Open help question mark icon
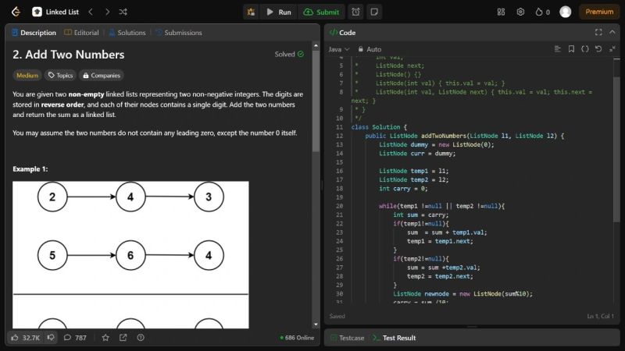Viewport: 625px width, 351px height. click(x=141, y=338)
